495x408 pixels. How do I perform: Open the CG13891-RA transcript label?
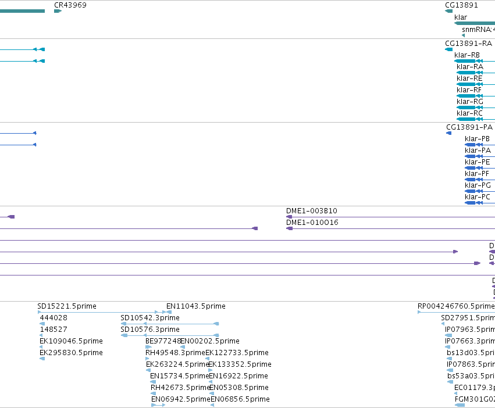(468, 44)
